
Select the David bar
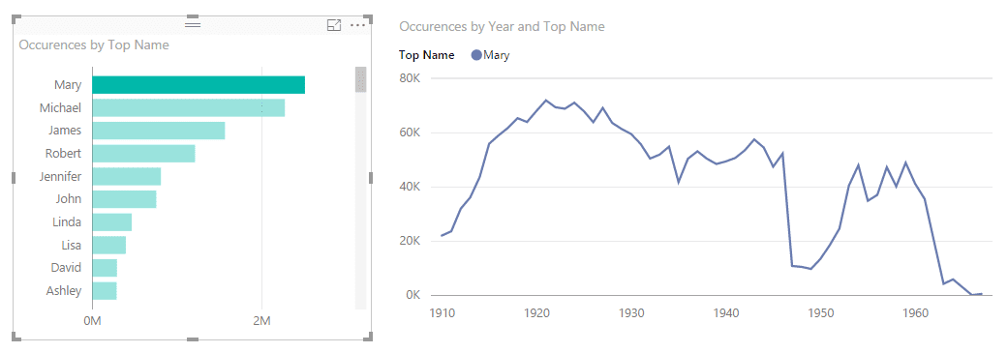(x=105, y=268)
